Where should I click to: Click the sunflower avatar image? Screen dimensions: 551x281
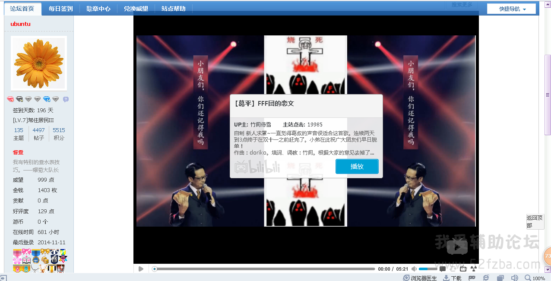point(39,63)
